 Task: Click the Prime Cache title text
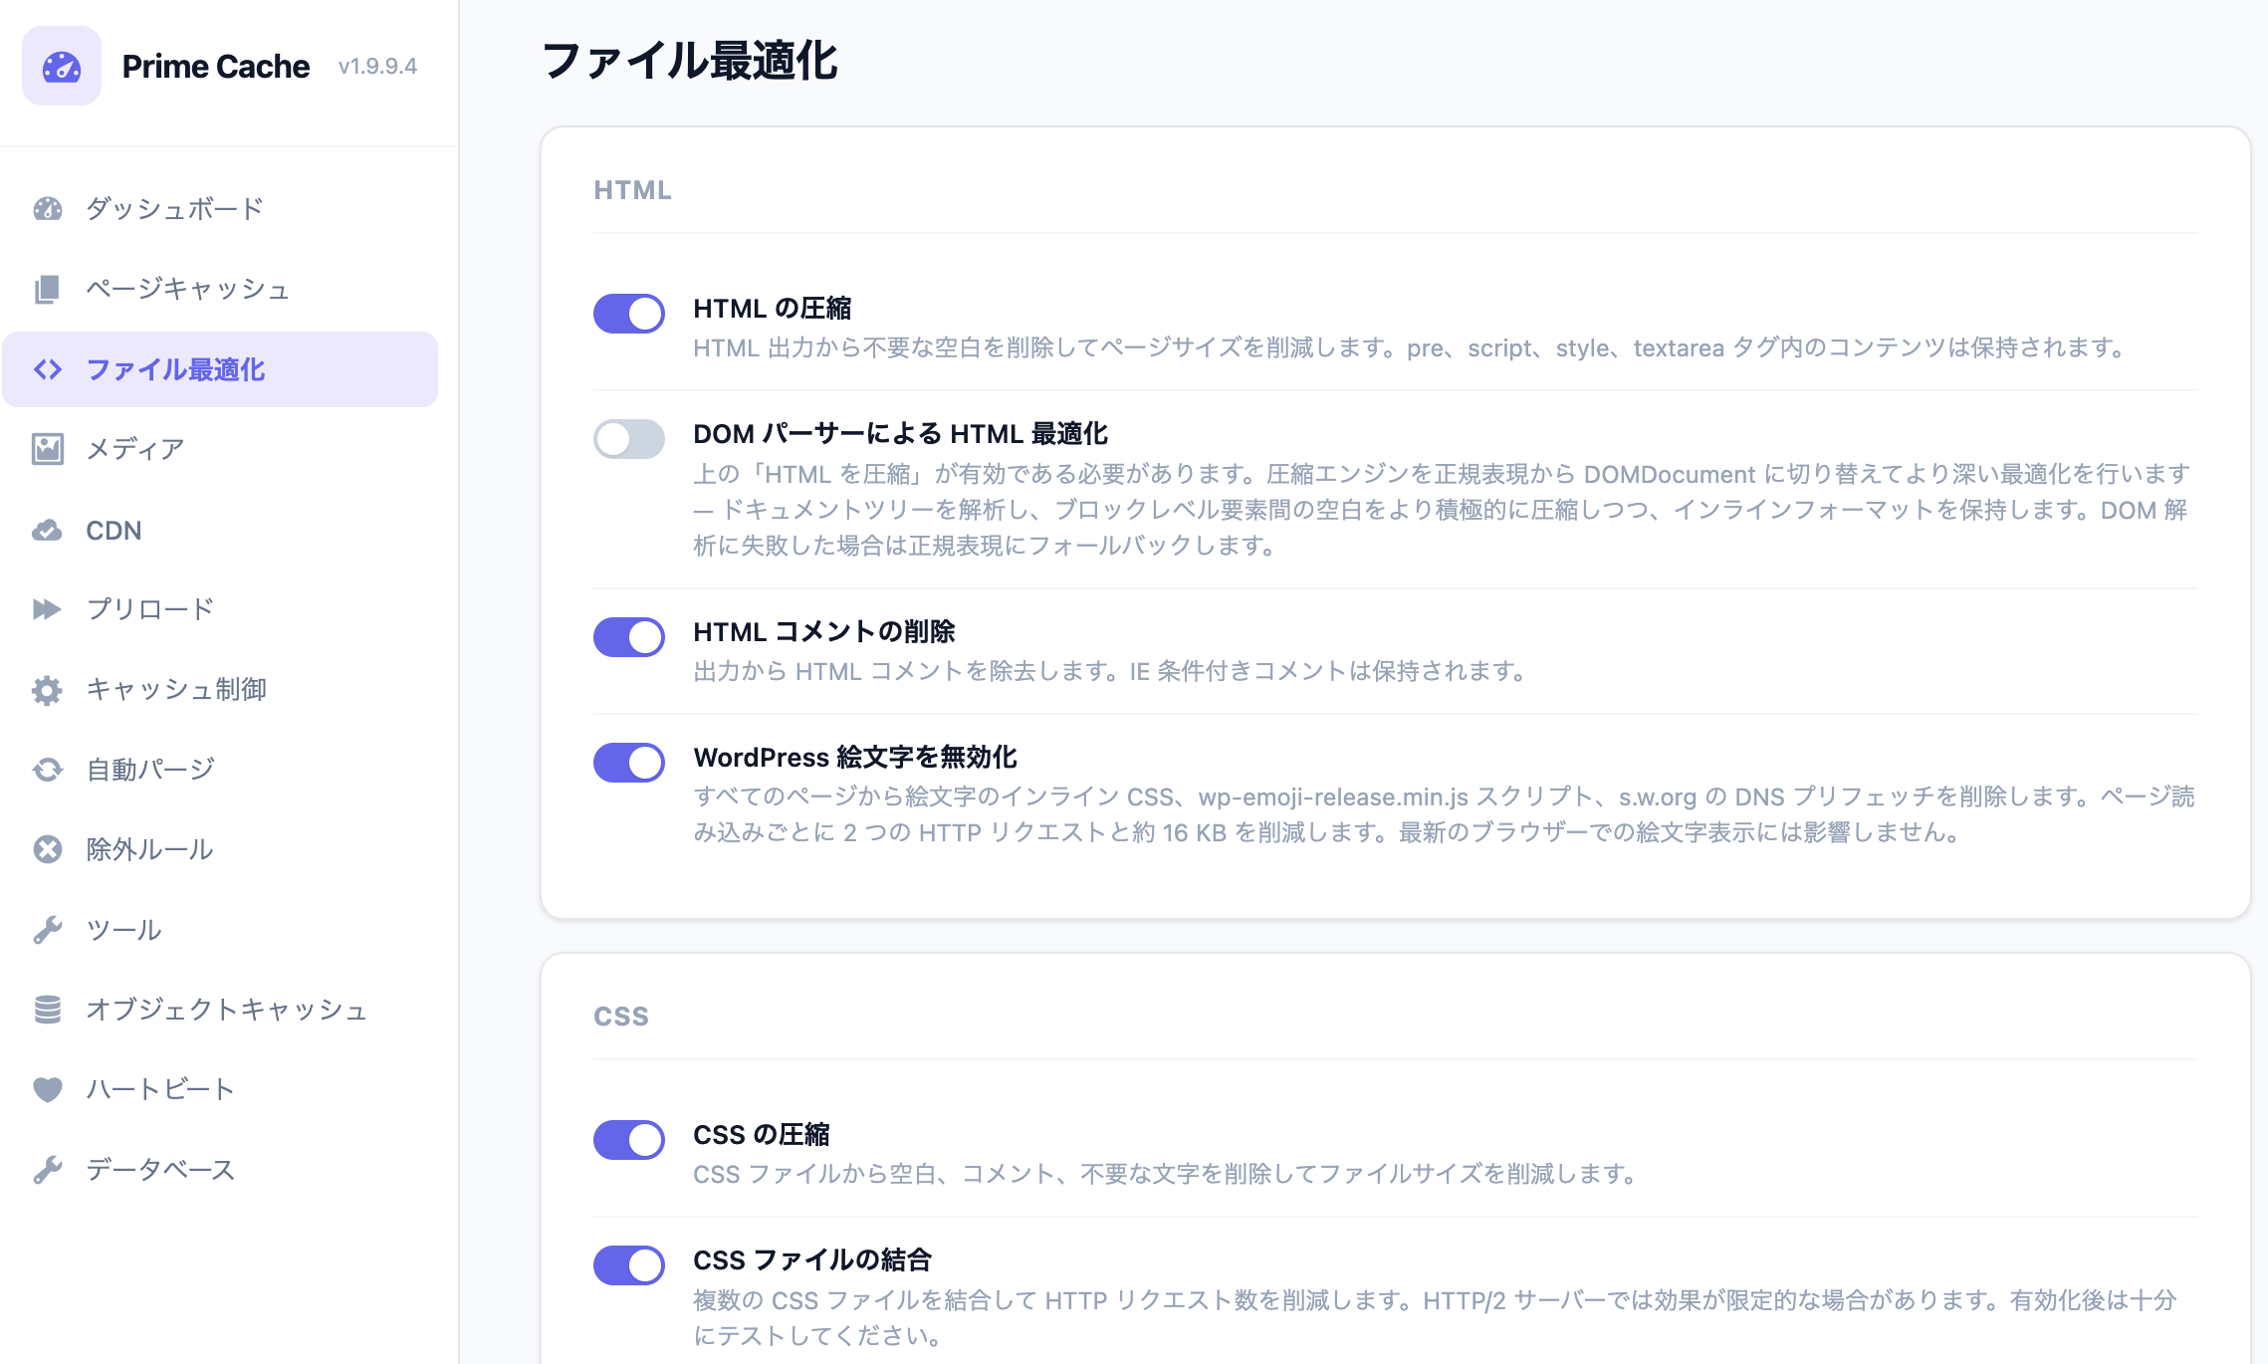(216, 66)
